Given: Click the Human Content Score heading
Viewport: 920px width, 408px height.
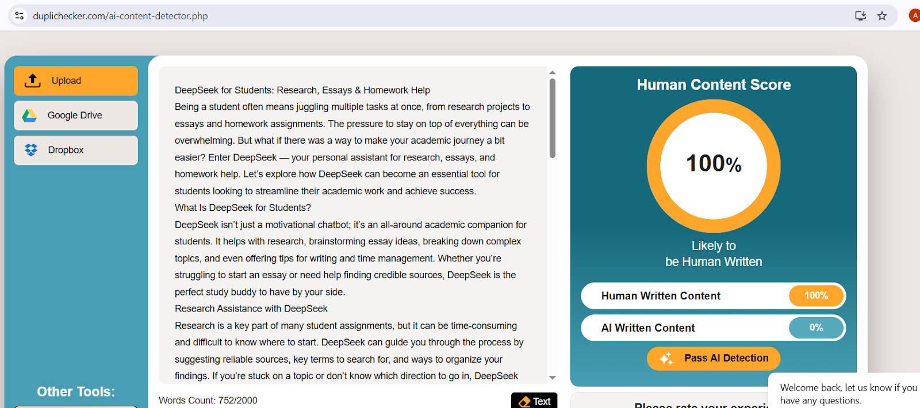Looking at the screenshot, I should click(714, 85).
